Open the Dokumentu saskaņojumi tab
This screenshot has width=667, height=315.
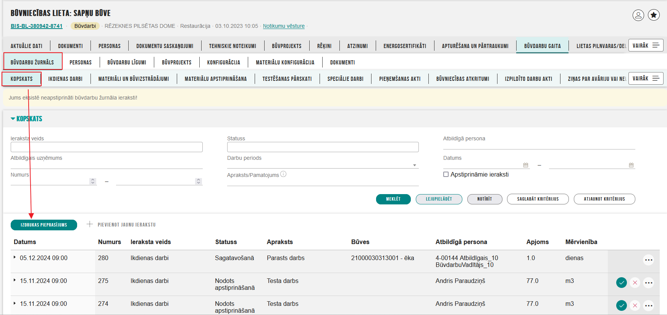point(165,46)
